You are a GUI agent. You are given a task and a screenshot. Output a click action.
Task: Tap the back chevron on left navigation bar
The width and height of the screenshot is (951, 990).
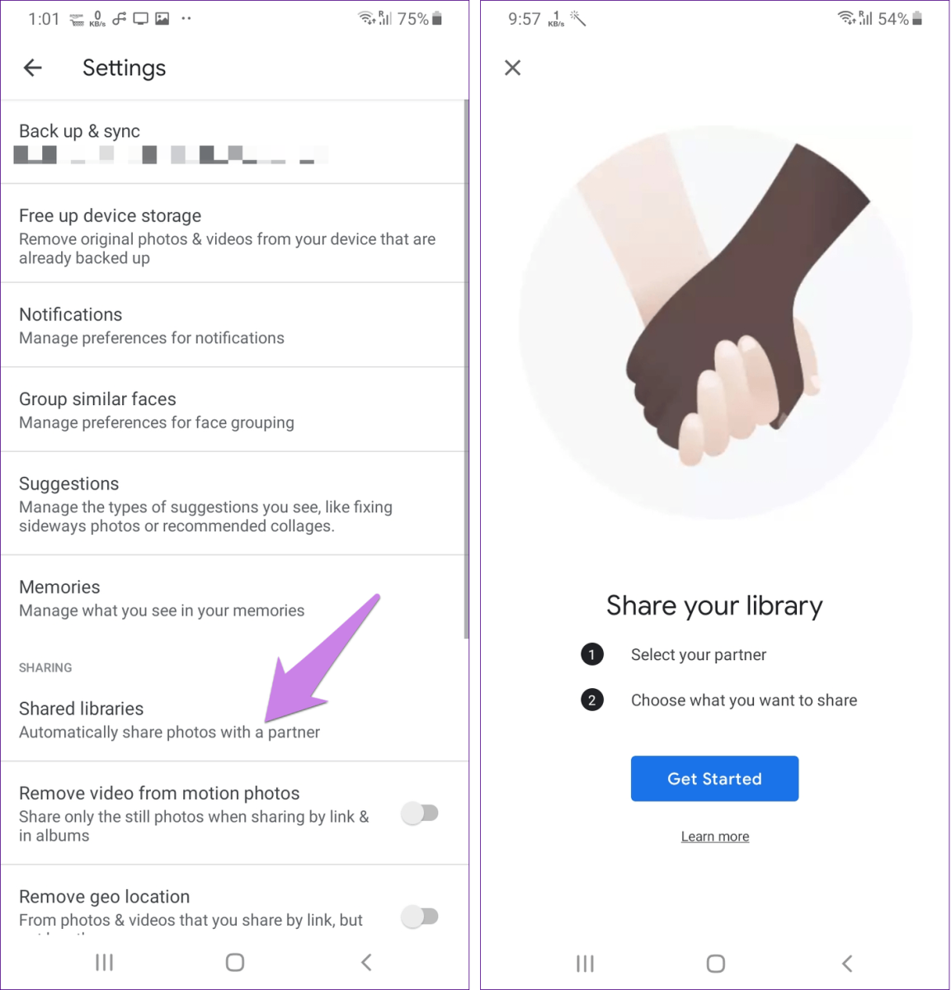click(x=367, y=962)
